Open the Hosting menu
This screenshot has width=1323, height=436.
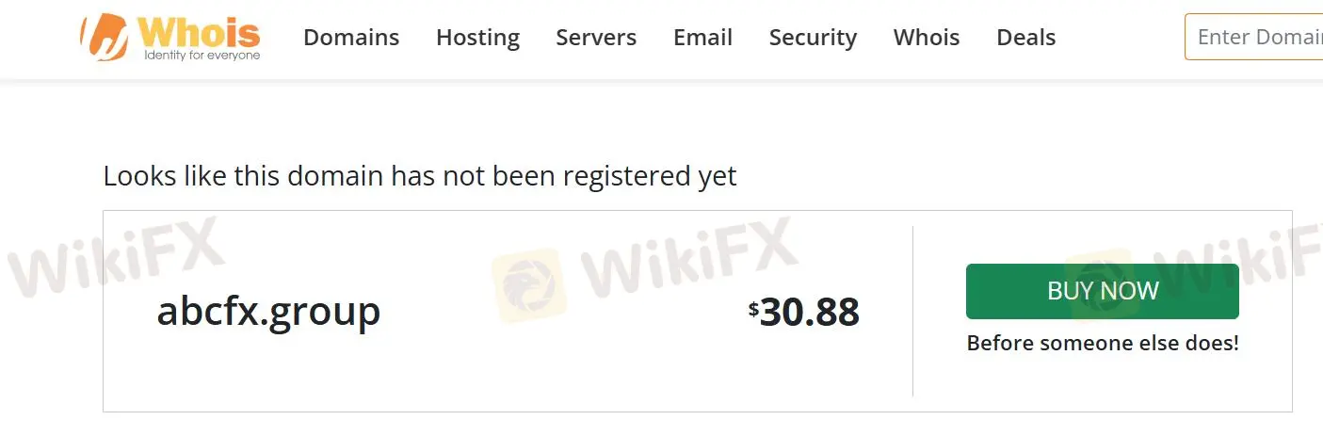click(x=477, y=38)
